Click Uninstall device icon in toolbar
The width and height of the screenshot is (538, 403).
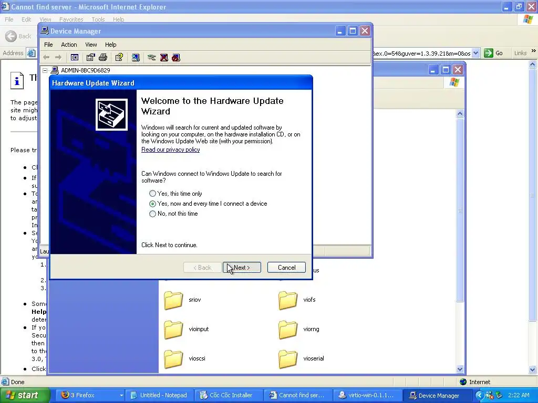(164, 57)
